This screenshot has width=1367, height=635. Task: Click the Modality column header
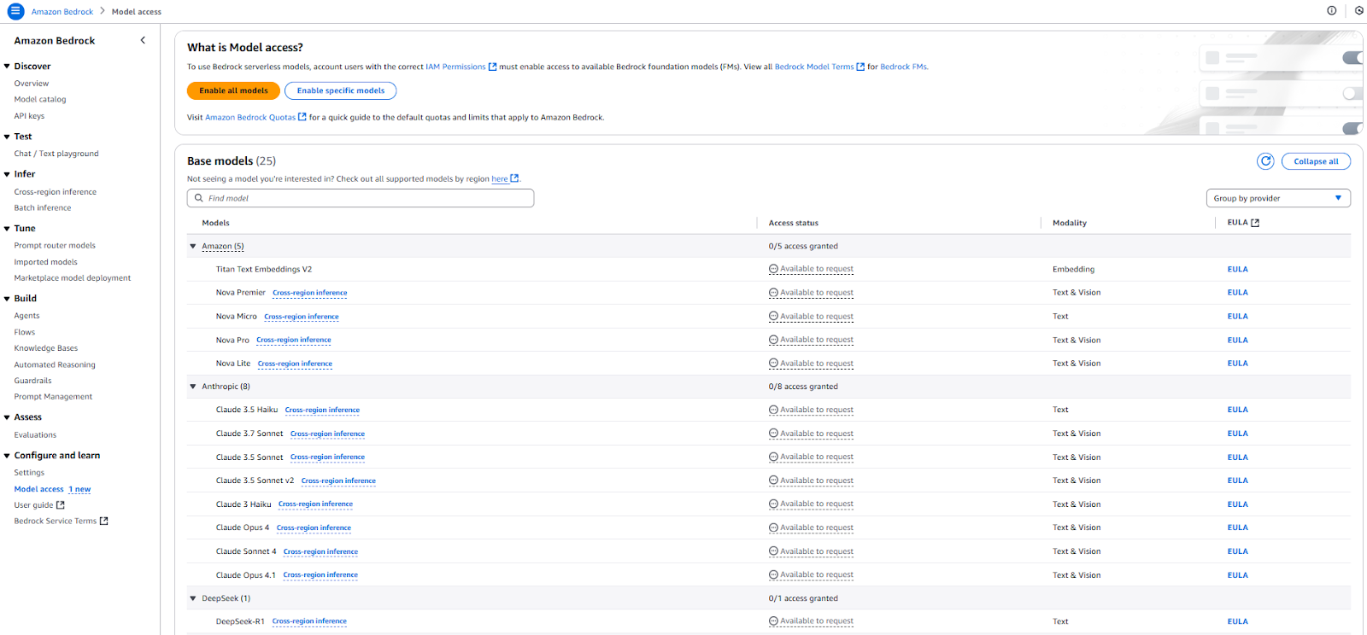[1070, 223]
